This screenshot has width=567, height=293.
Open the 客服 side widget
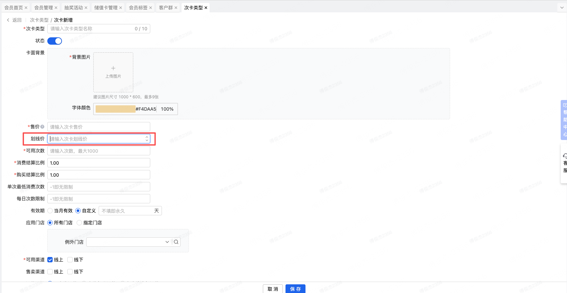(564, 163)
